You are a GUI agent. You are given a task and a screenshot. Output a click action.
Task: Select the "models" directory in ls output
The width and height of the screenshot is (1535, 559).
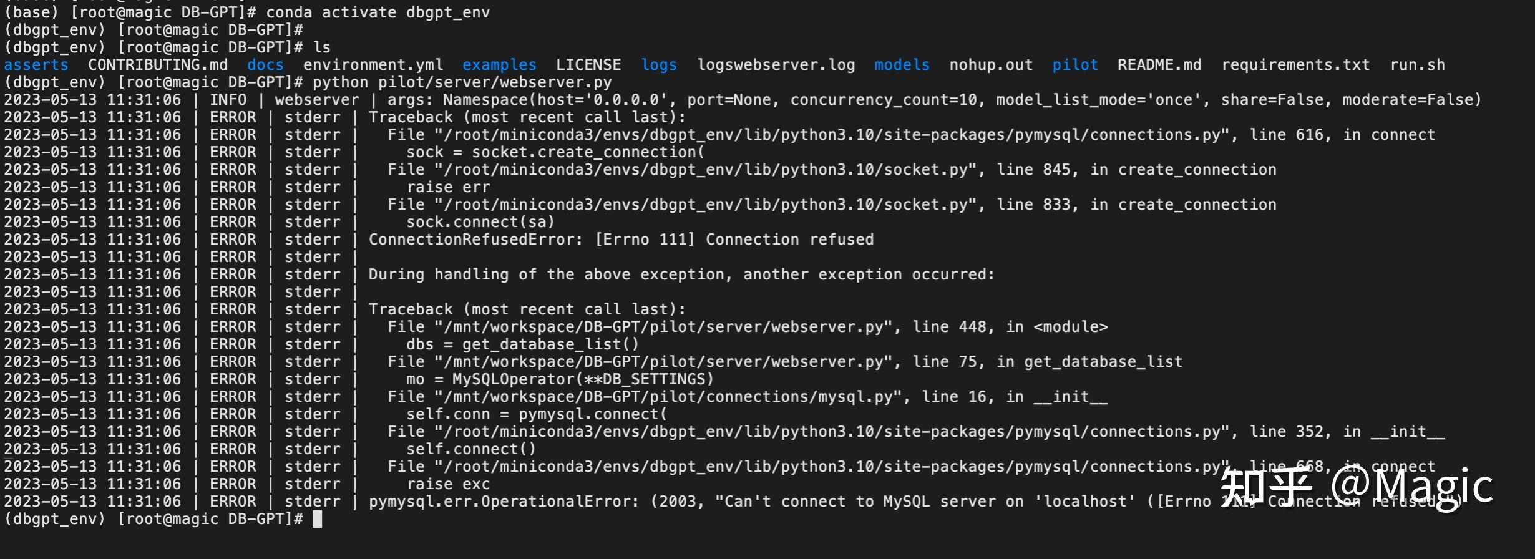coord(902,65)
